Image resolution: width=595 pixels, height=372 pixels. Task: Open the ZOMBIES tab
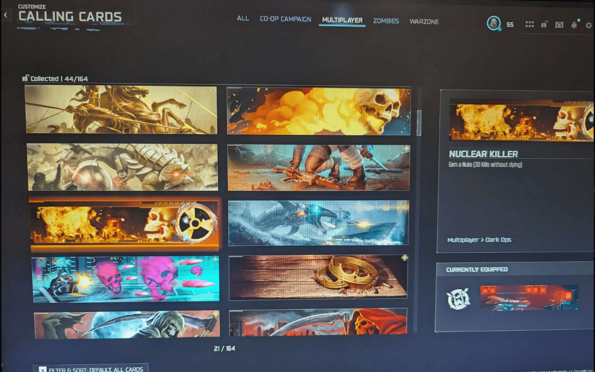(x=386, y=21)
